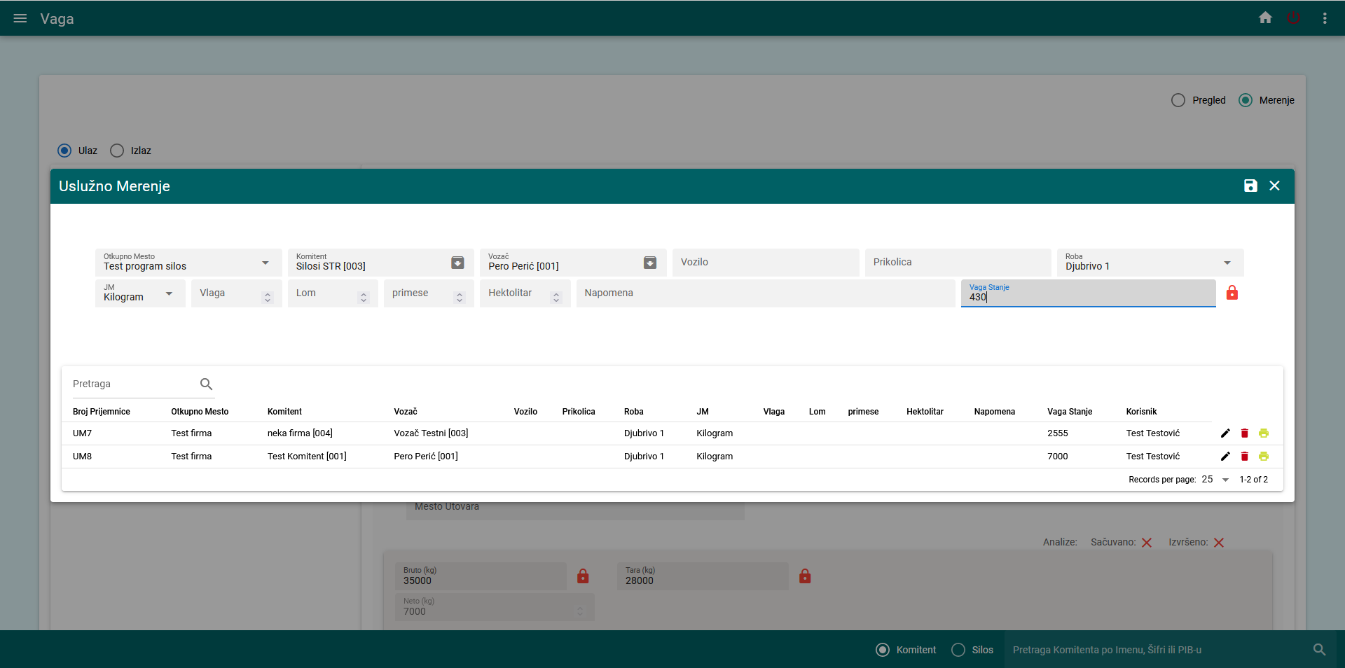Click the lock icon next to Vaga Stanje

[x=1232, y=293]
